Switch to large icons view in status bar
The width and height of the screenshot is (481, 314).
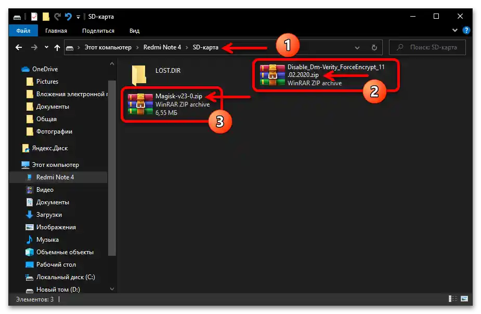point(464,299)
